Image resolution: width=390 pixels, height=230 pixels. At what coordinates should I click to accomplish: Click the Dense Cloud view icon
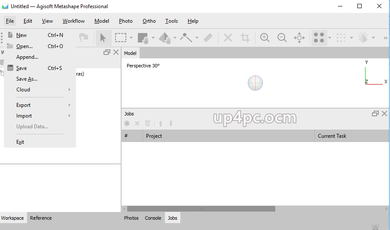tap(341, 38)
